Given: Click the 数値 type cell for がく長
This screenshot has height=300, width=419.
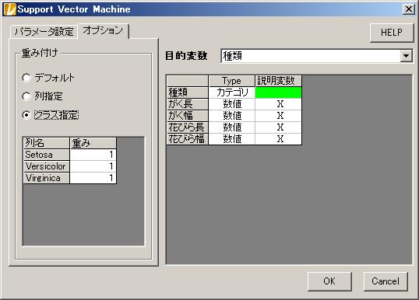Looking at the screenshot, I should coord(232,104).
